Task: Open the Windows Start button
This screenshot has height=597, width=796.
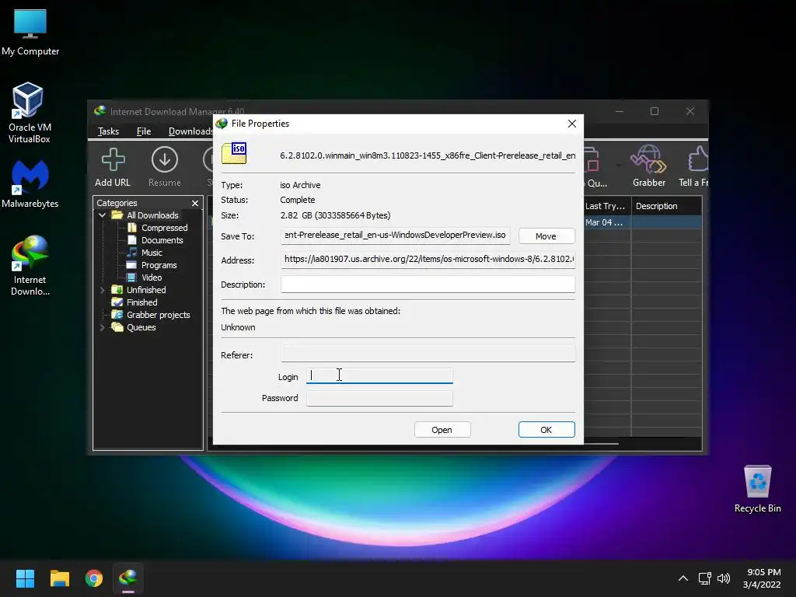Action: (25, 578)
